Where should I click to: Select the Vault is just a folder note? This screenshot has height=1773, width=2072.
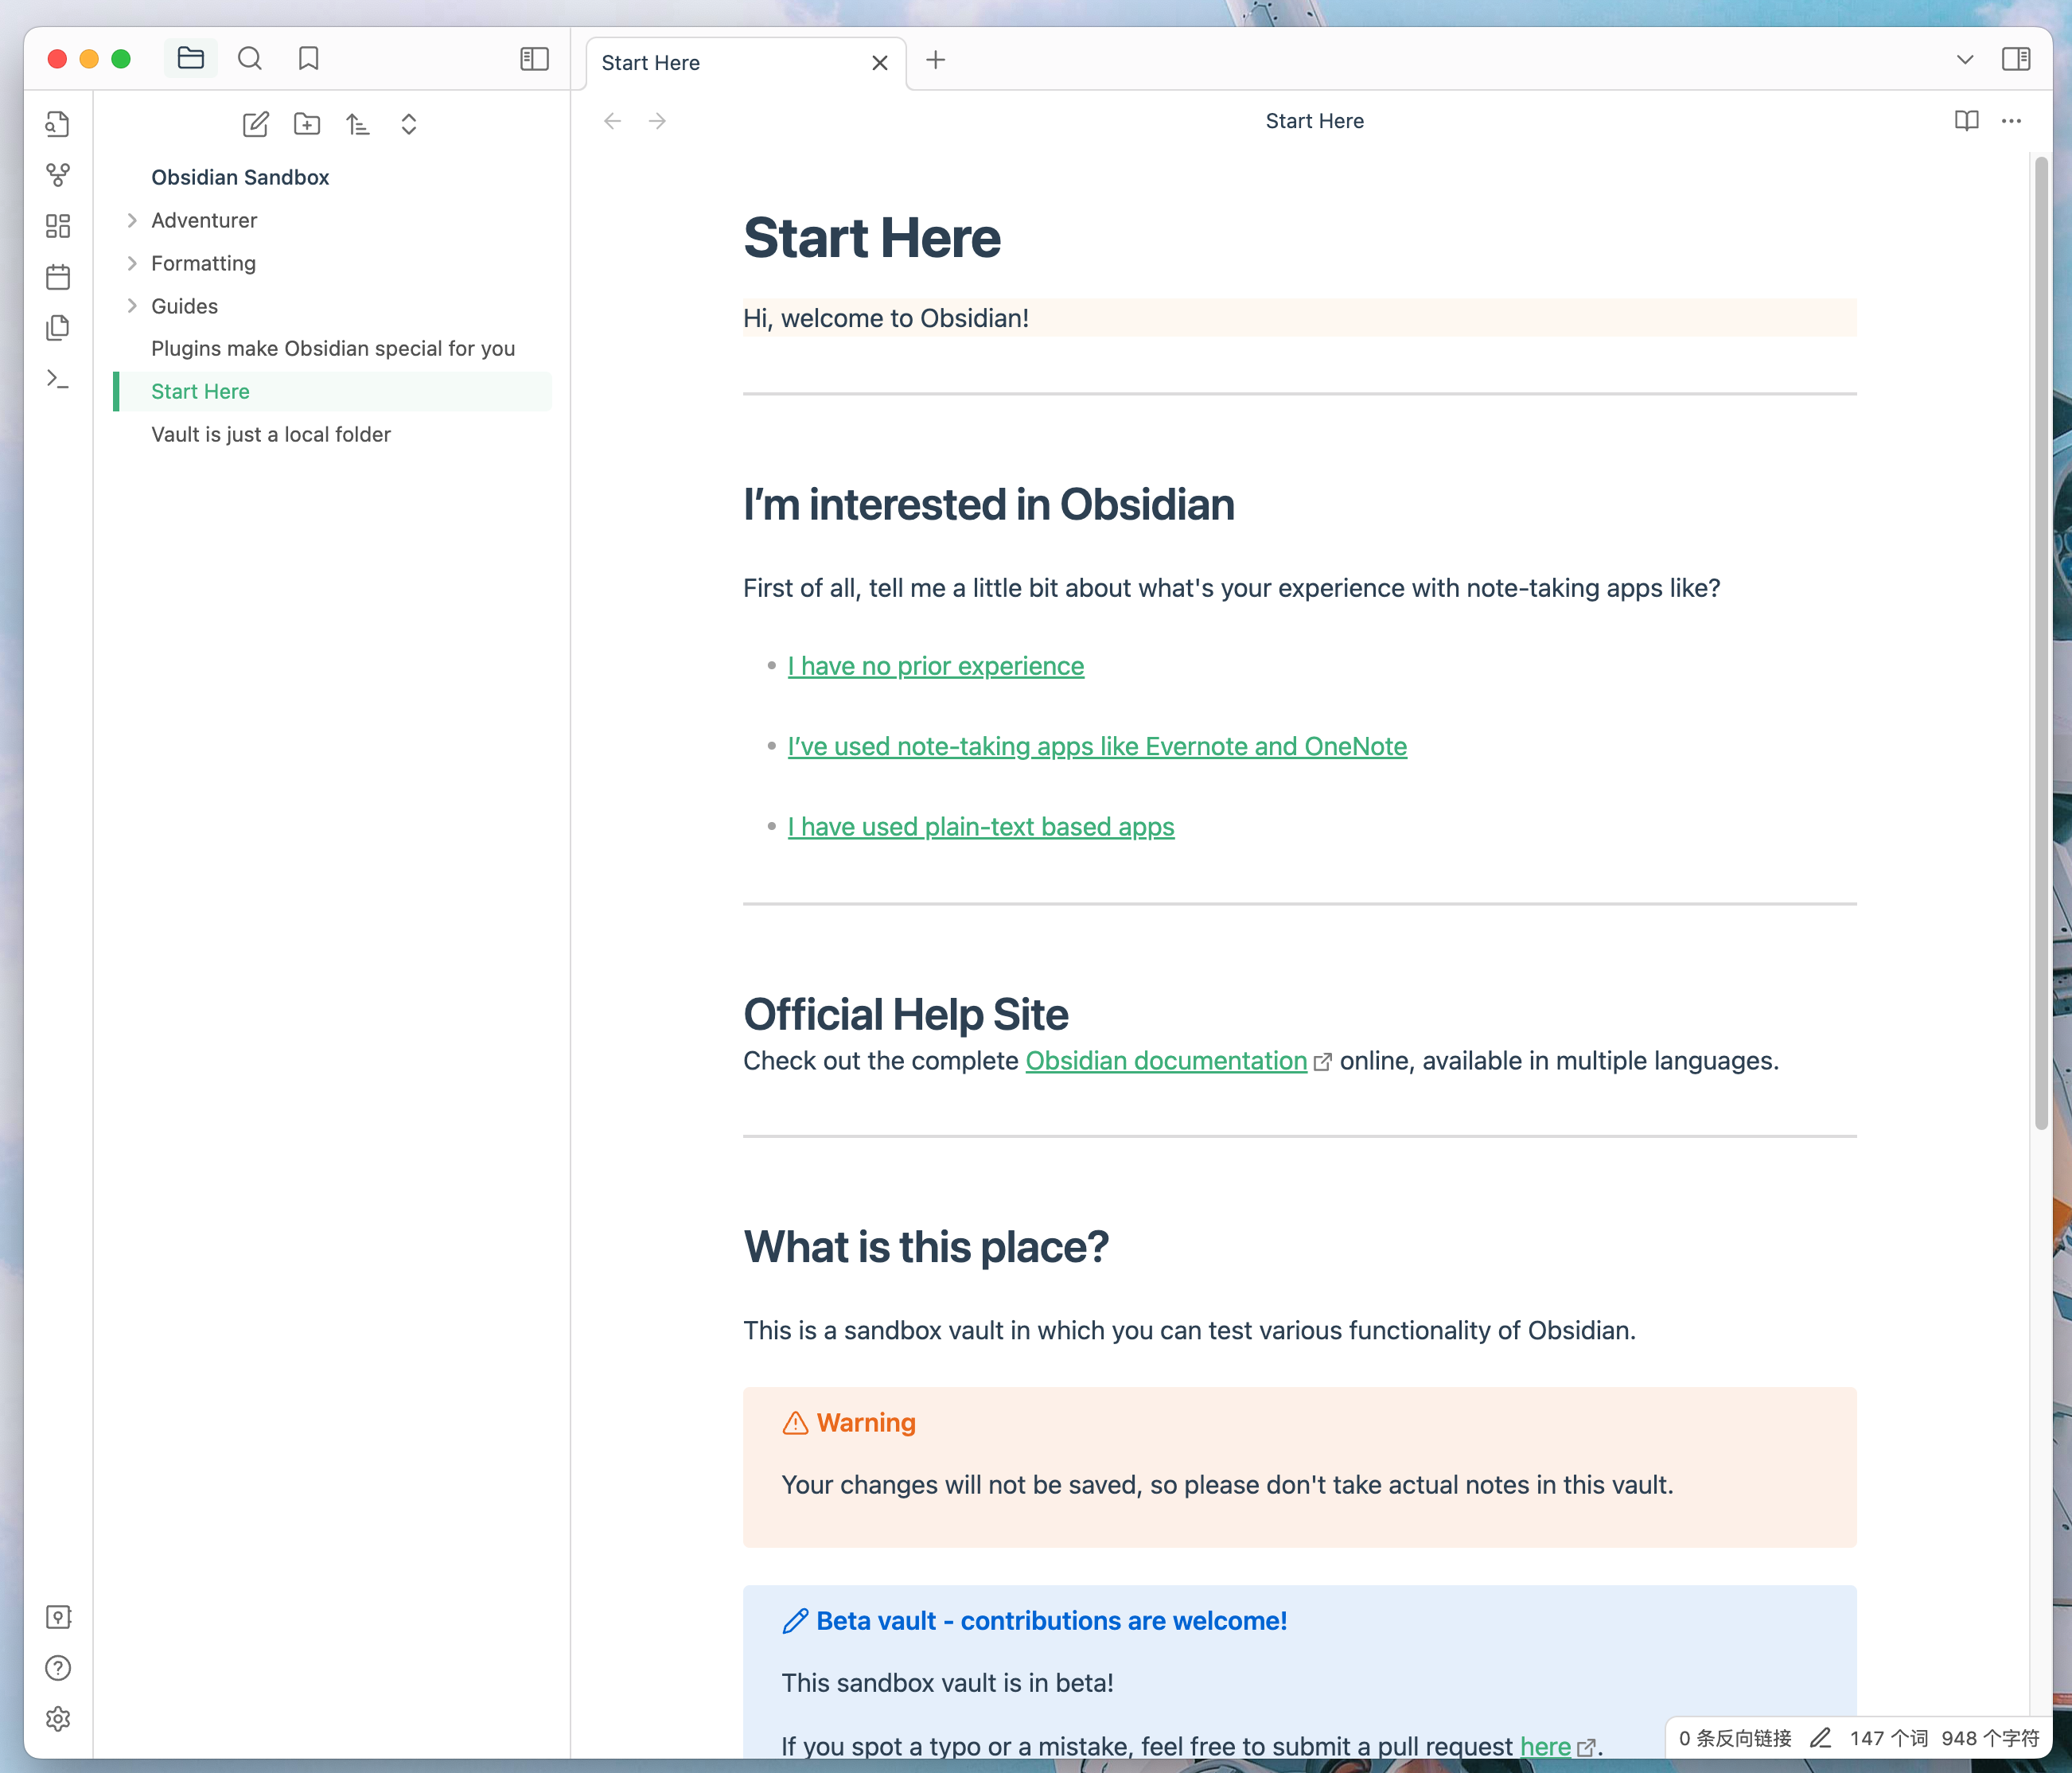coord(271,433)
